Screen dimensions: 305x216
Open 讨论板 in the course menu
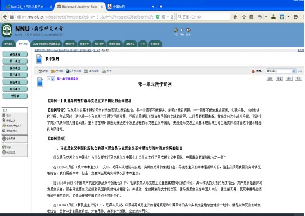[x=15, y=96]
